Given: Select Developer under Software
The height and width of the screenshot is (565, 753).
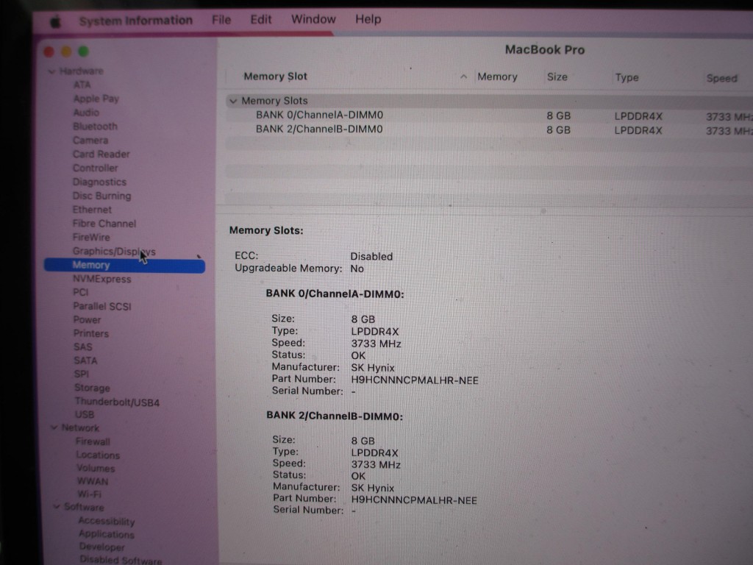Looking at the screenshot, I should (x=101, y=547).
